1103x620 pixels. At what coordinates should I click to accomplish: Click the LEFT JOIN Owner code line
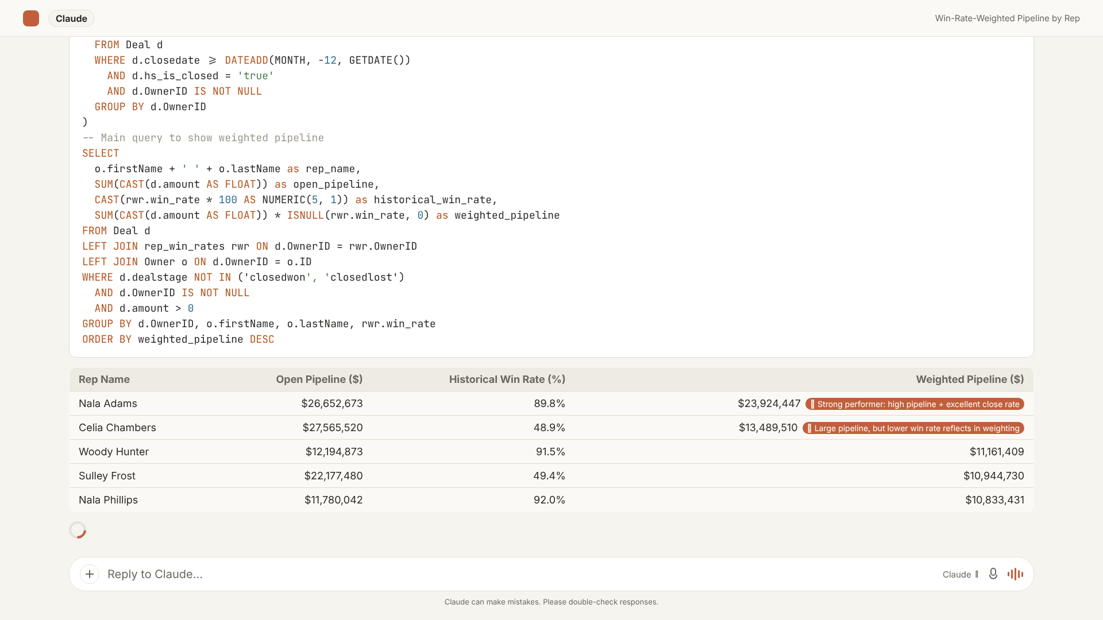click(x=197, y=262)
